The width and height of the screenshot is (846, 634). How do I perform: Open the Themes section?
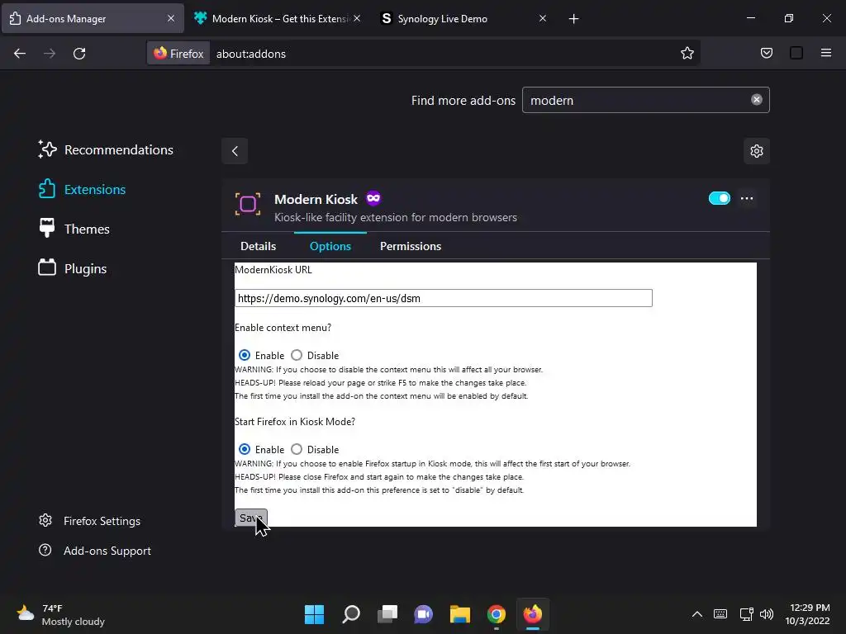point(74,229)
